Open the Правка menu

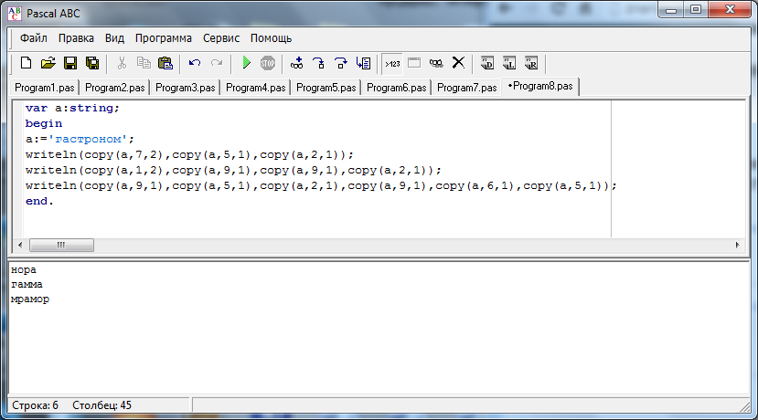(x=76, y=38)
